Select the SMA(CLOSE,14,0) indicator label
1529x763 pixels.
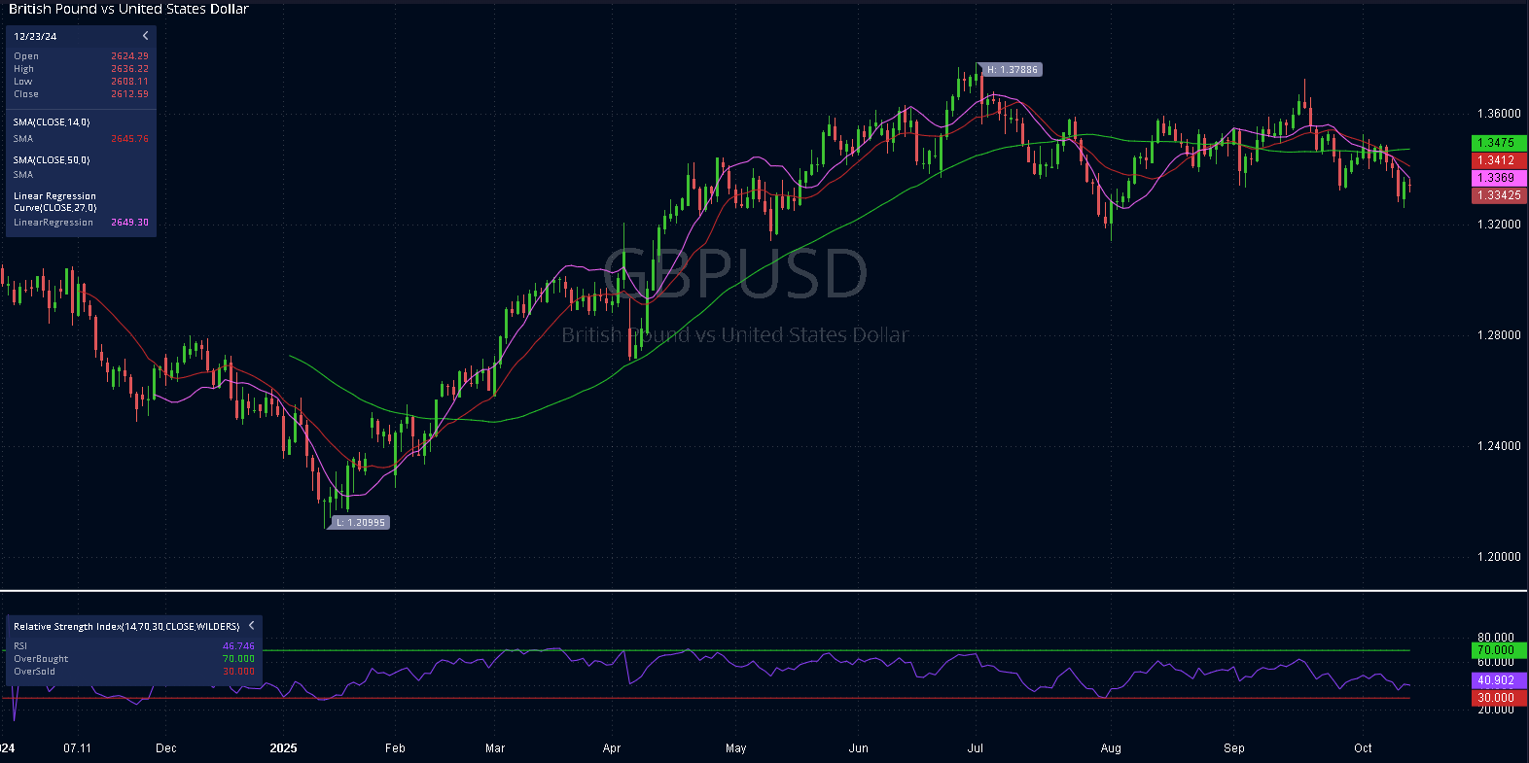(52, 122)
